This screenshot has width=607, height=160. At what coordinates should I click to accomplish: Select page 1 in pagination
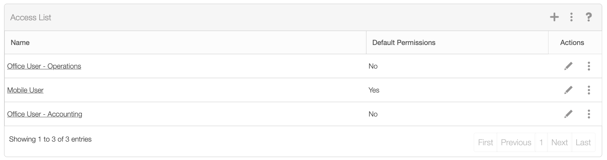pyautogui.click(x=541, y=142)
